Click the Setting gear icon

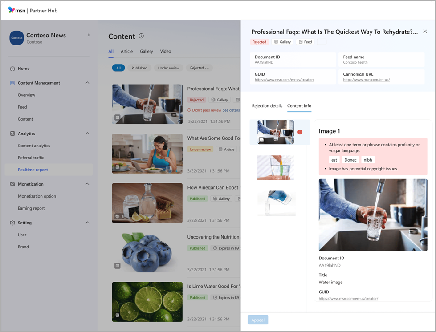coord(13,223)
